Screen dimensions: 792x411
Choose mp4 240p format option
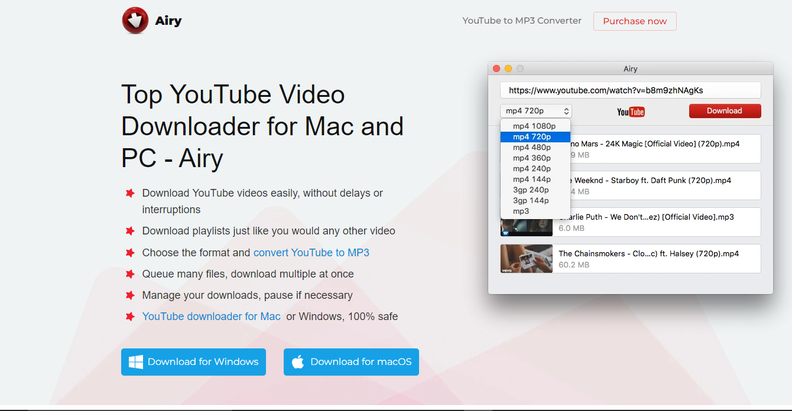[x=535, y=168]
